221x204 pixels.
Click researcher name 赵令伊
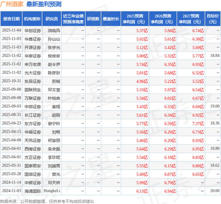pos(54,64)
